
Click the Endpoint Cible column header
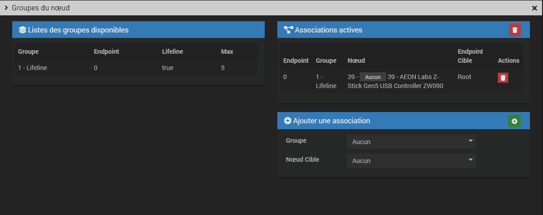470,56
